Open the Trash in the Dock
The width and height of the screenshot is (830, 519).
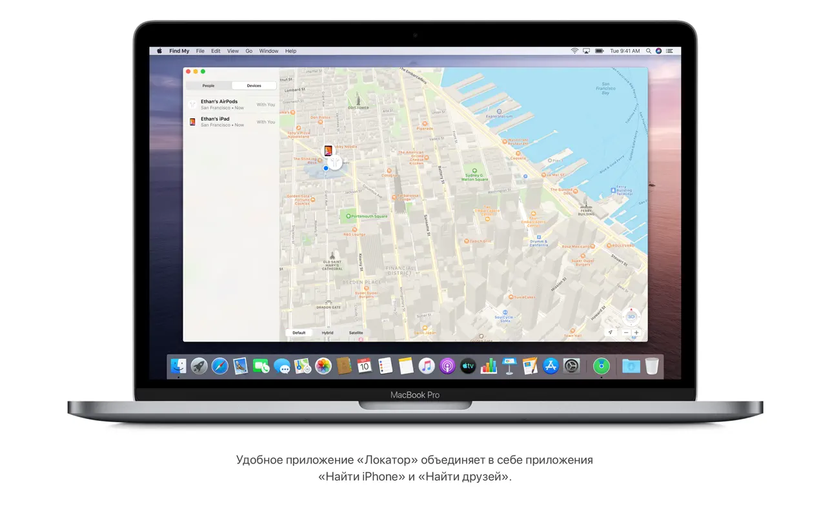(652, 367)
